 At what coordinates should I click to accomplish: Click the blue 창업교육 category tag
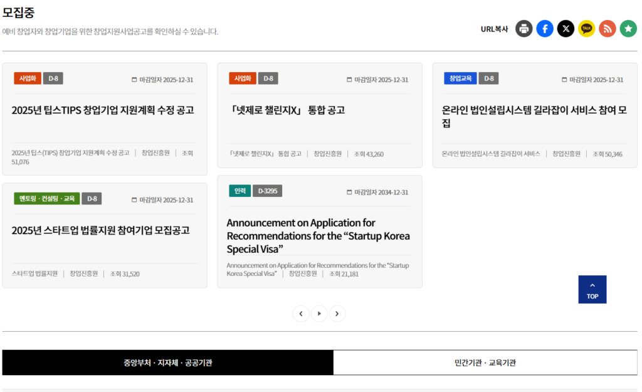click(460, 79)
